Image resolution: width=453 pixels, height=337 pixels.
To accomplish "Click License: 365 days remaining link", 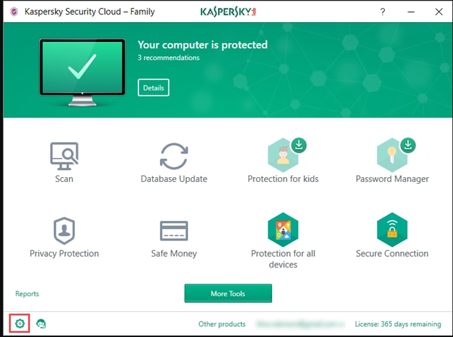I will pyautogui.click(x=398, y=324).
